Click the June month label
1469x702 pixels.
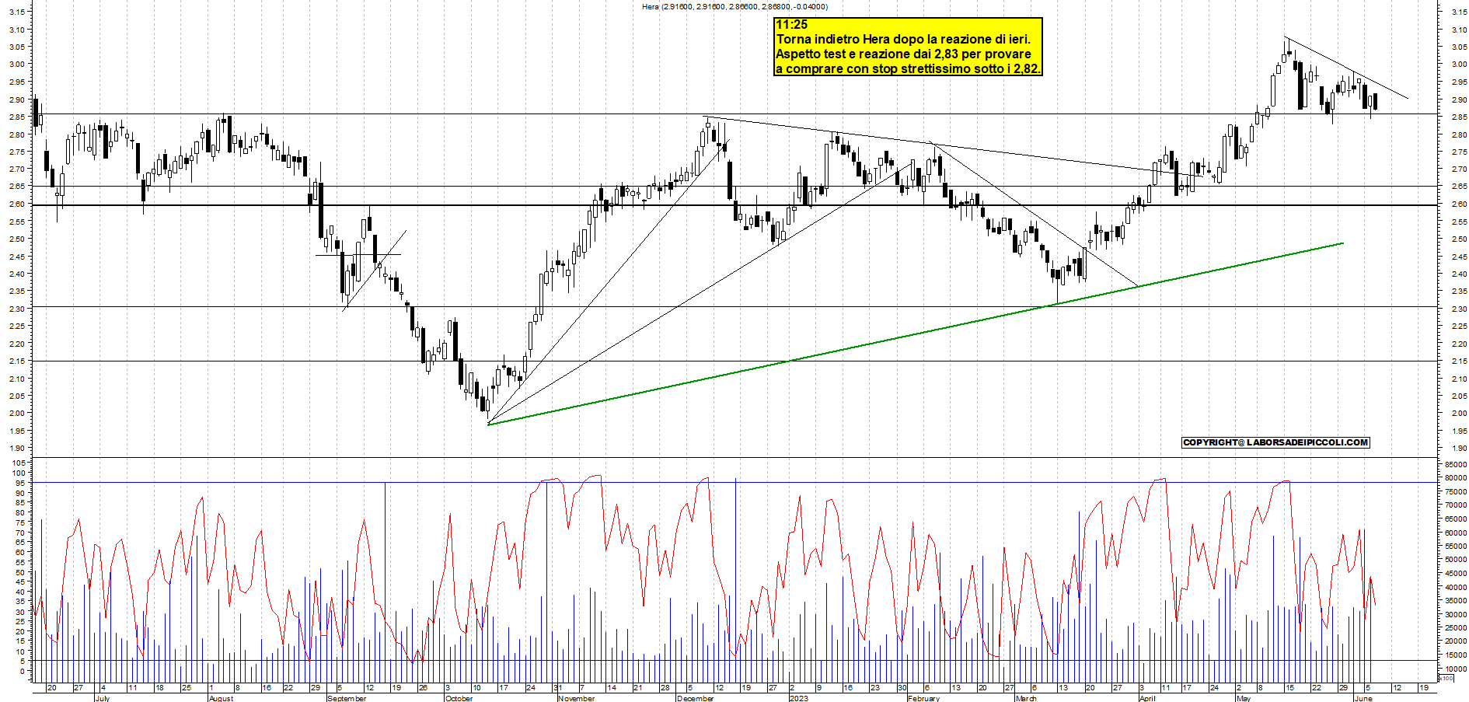(1363, 698)
